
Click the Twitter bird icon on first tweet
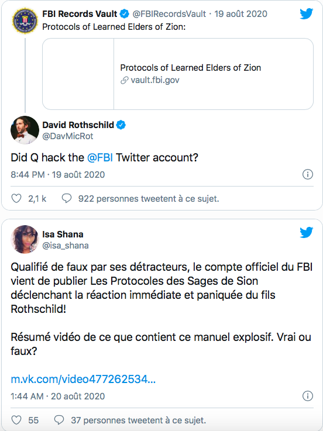coord(307,14)
